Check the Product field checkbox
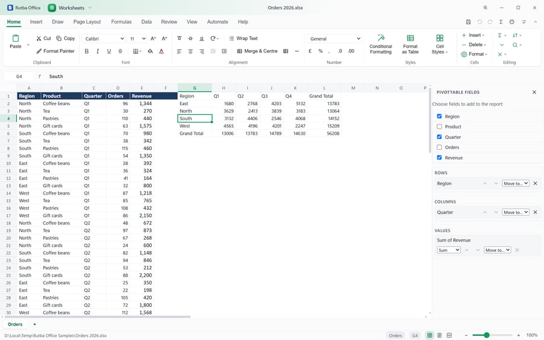Screen dimensions: 544x340 [x=439, y=126]
